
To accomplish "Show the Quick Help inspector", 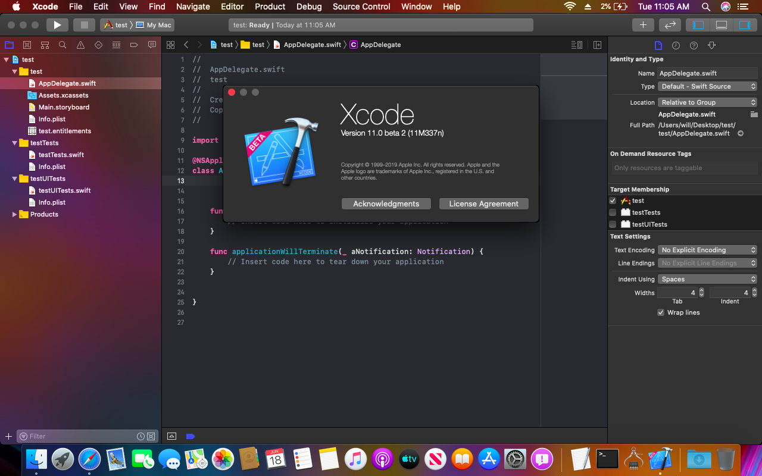I will [x=694, y=45].
